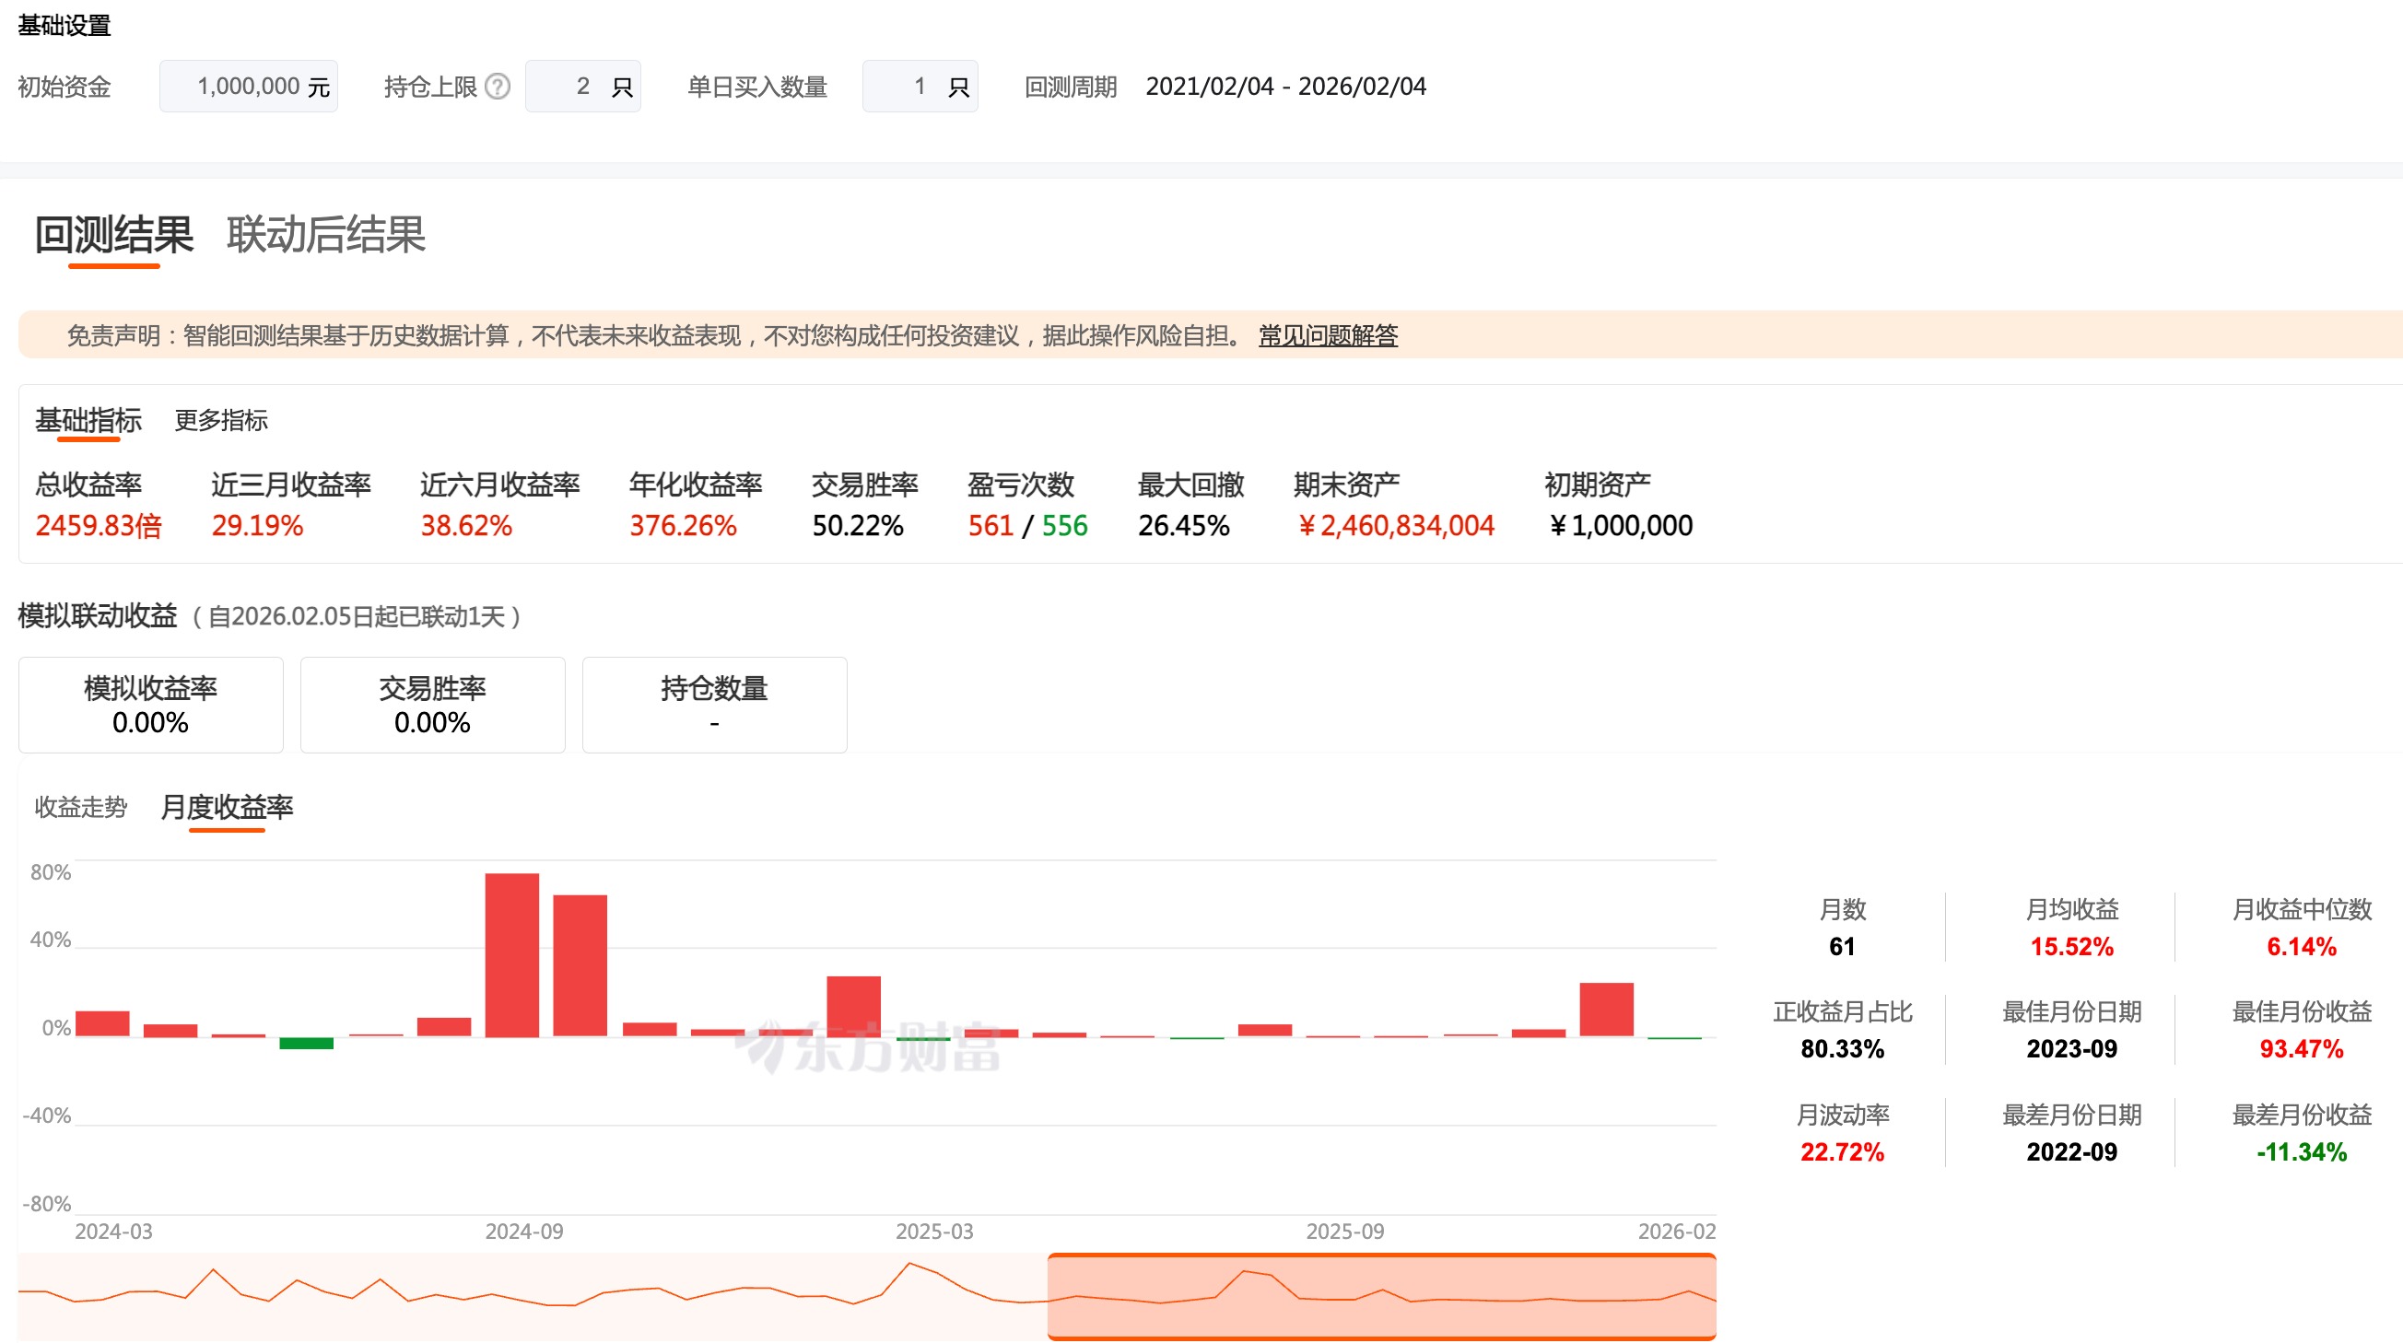The height and width of the screenshot is (1343, 2403).
Task: Click the highlighted range slider window
Action: 1380,1297
